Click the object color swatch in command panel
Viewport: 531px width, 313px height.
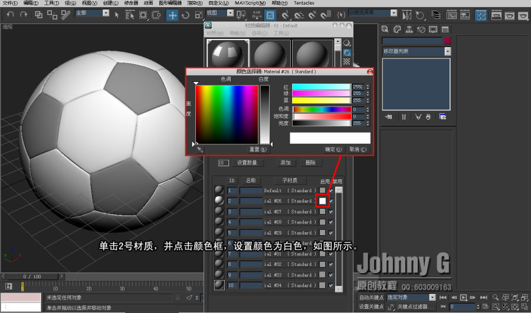447,41
